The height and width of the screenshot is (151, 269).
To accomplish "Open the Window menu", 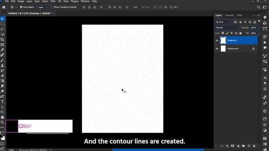I will pyautogui.click(x=85, y=1).
